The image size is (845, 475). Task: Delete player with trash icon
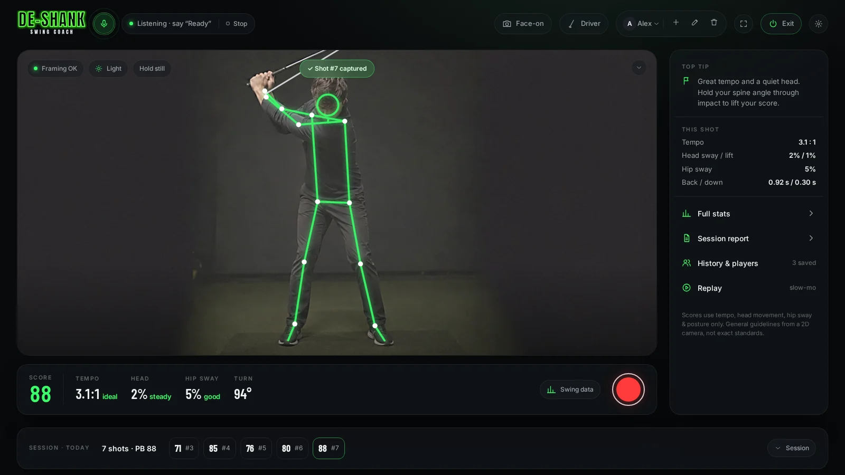pos(714,23)
